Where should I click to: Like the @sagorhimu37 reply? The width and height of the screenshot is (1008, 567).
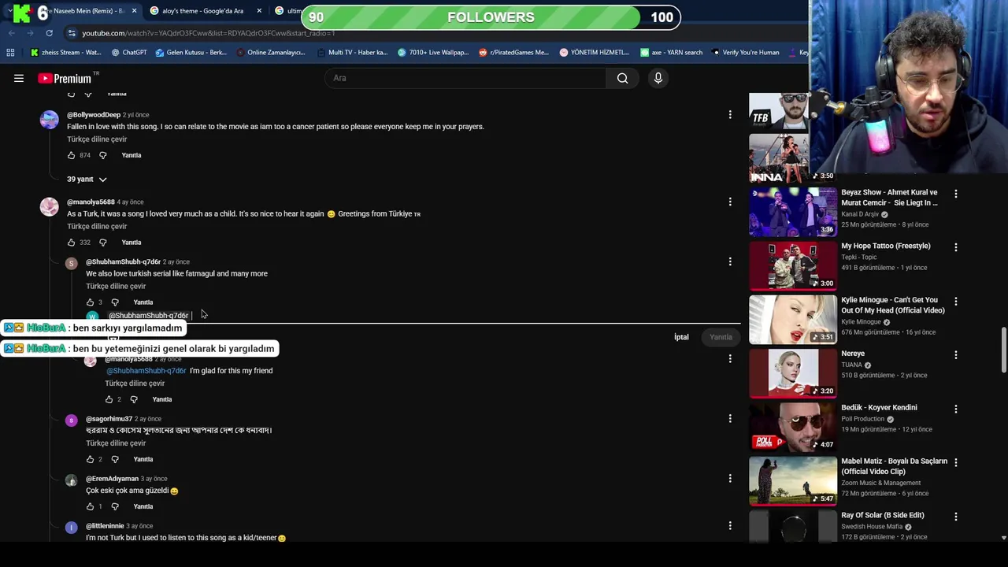(90, 459)
